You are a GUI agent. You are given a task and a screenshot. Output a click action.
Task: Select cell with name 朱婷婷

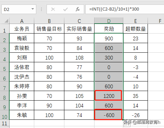tap(22, 86)
